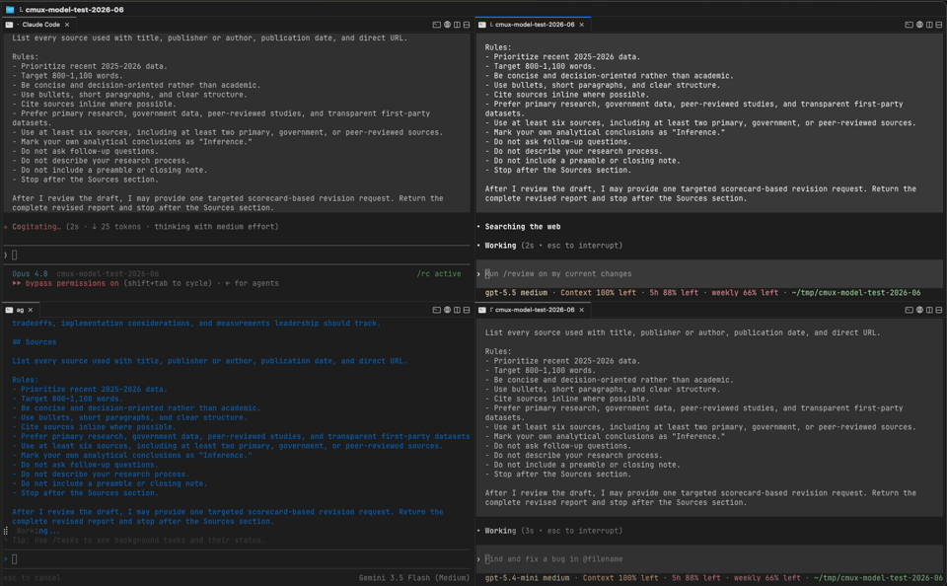Click 'Stop after the Sources section.' in ag pane
The image size is (947, 586).
tap(90, 493)
